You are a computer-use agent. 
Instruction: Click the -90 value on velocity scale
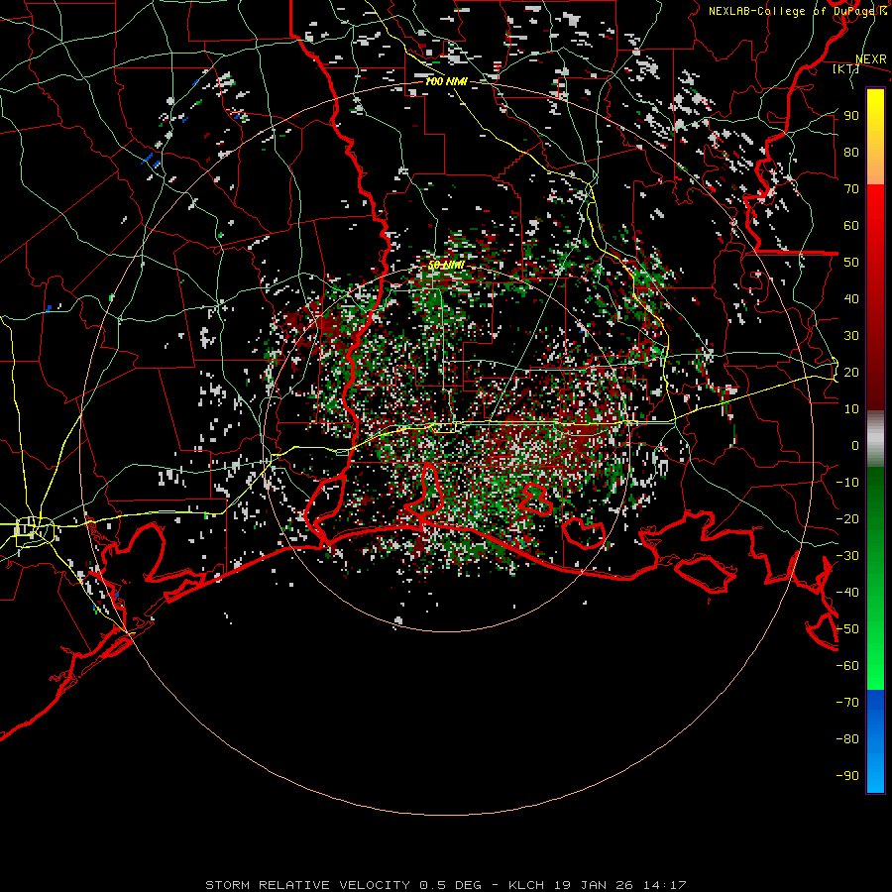[x=847, y=776]
